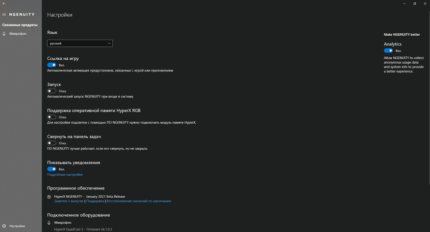Viewport: 430px width, 232px height.
Task: Click Микрофон under Подключенное оборудование
Action: tap(63, 223)
